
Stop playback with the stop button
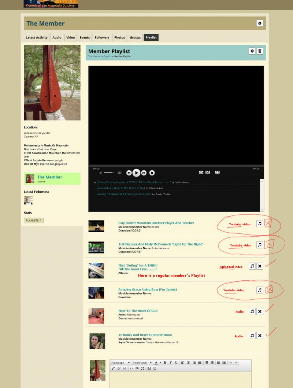[x=152, y=173]
